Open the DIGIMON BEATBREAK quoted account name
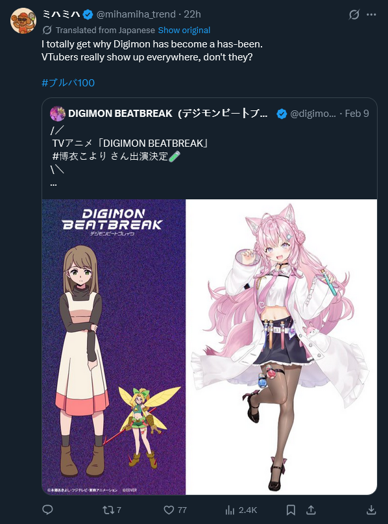 pyautogui.click(x=167, y=114)
